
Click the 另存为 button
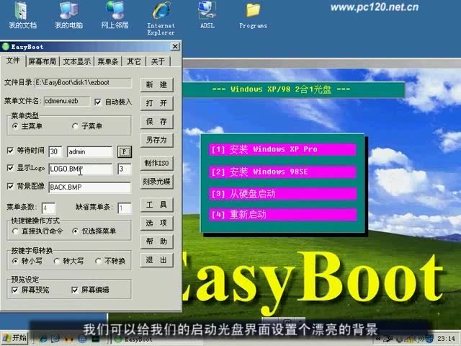[x=156, y=140]
